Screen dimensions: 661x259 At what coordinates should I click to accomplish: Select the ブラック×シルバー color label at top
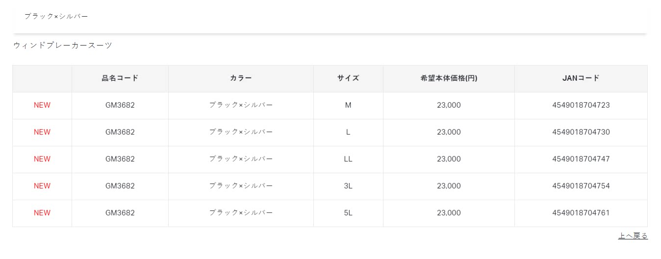point(56,16)
